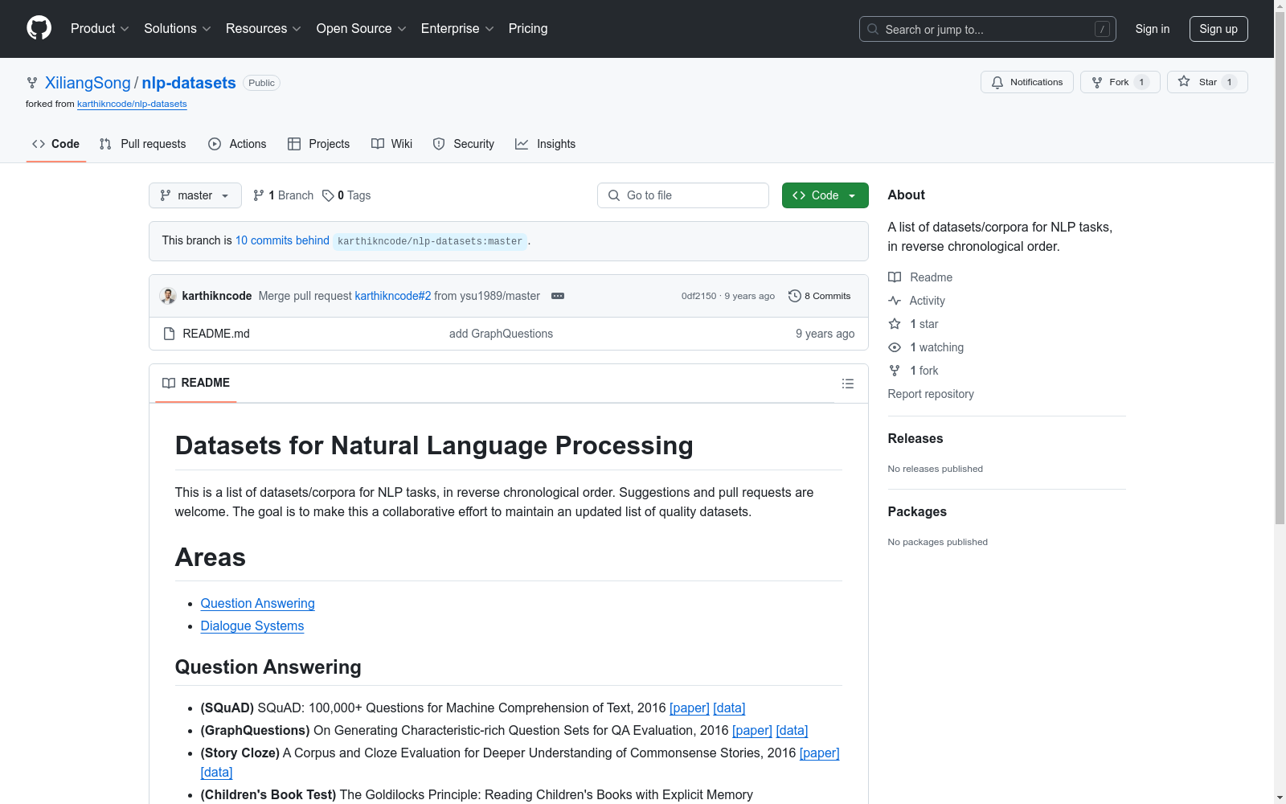Screen dimensions: 1286x804
Task: Click the tag icon beside 0 Tags
Action: pyautogui.click(x=328, y=195)
